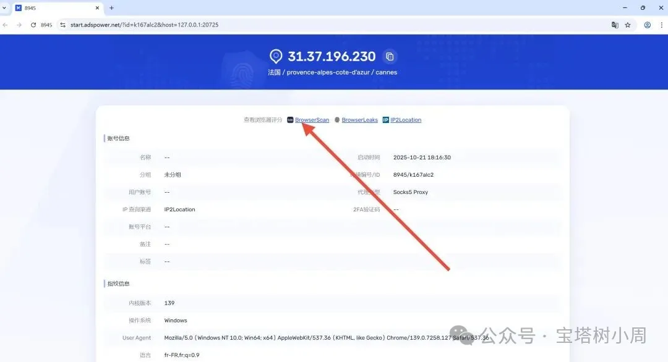The image size is (668, 362).
Task: Click the forward navigation arrow
Action: pyautogui.click(x=19, y=25)
